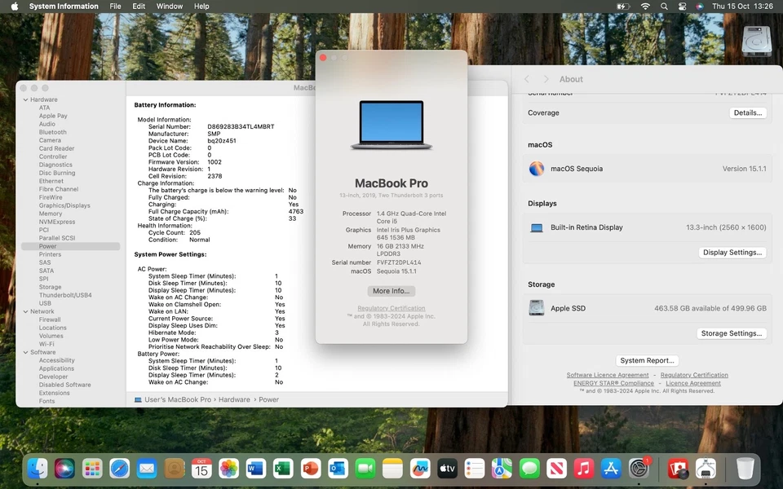Open Messages from the Dock
The height and width of the screenshot is (489, 783).
[x=529, y=469]
